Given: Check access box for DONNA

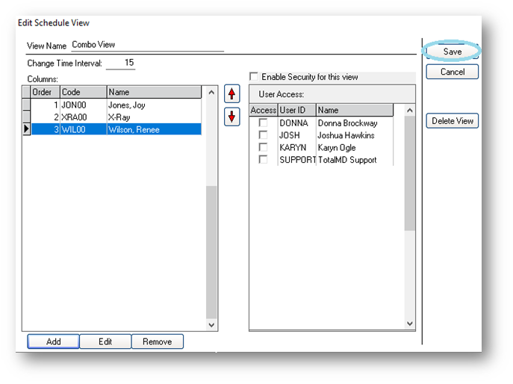Looking at the screenshot, I should point(263,123).
